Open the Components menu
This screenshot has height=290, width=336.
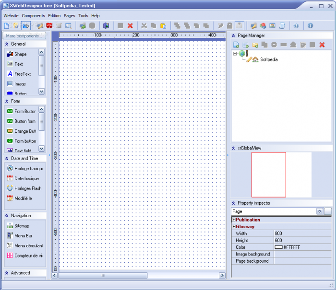point(33,15)
